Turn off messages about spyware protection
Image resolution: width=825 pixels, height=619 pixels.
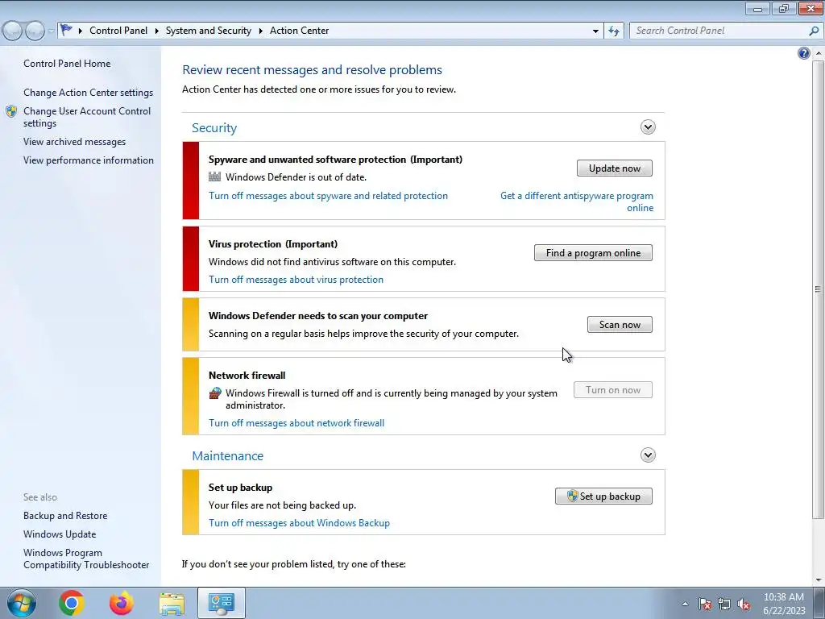click(x=329, y=196)
